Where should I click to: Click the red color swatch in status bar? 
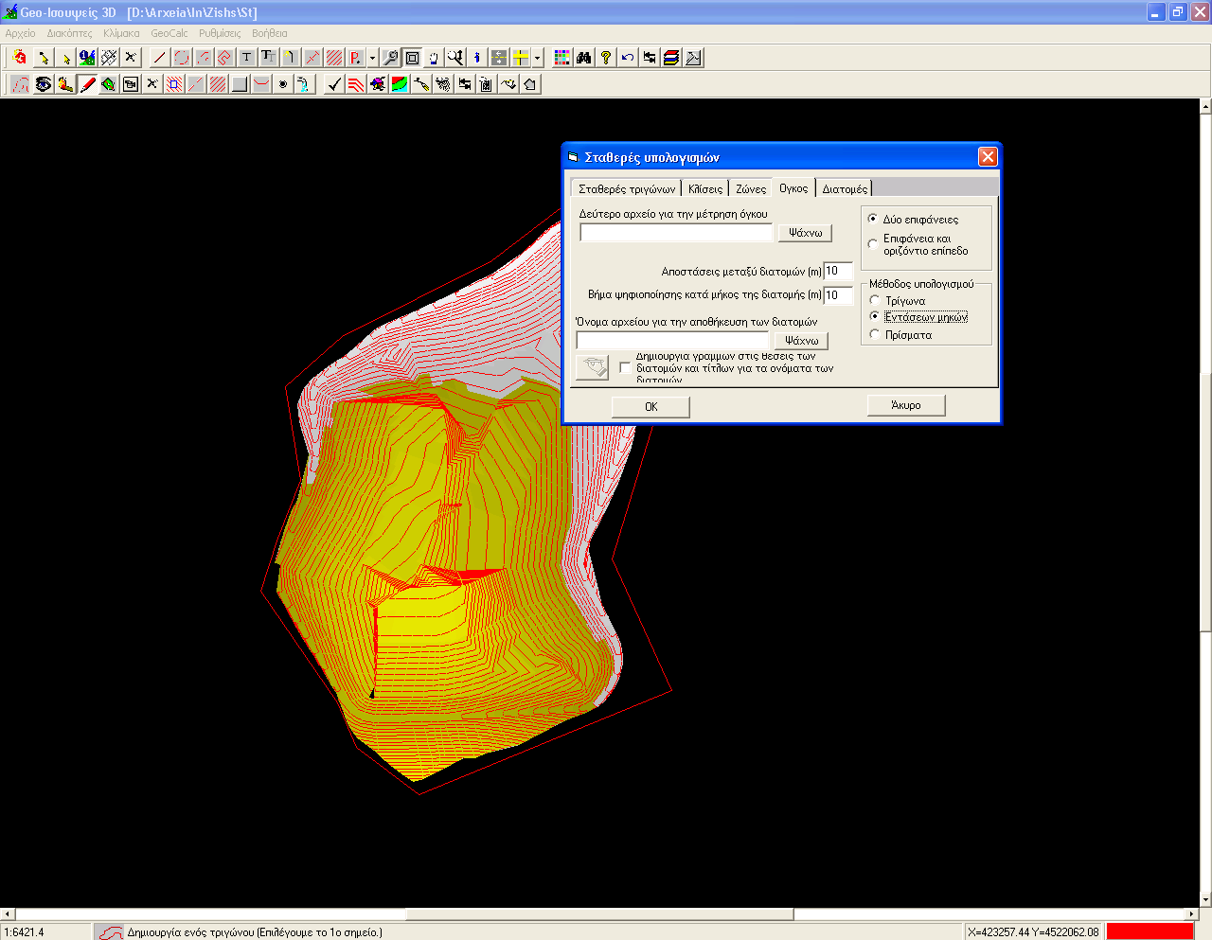(1150, 931)
